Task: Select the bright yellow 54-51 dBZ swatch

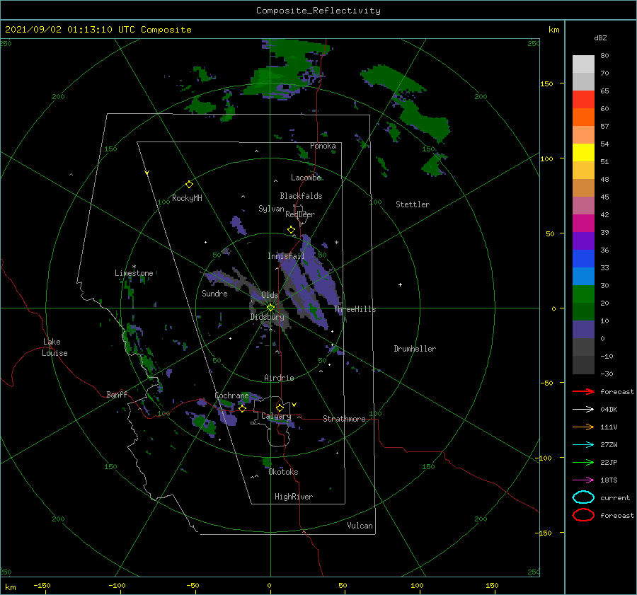Action: [x=583, y=153]
